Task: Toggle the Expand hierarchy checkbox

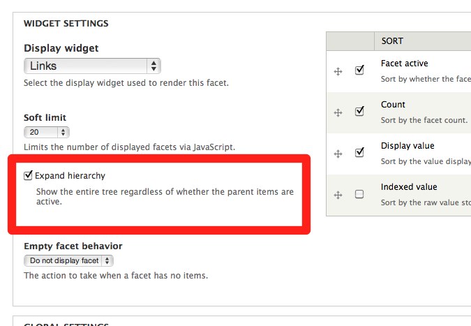Action: click(x=29, y=176)
